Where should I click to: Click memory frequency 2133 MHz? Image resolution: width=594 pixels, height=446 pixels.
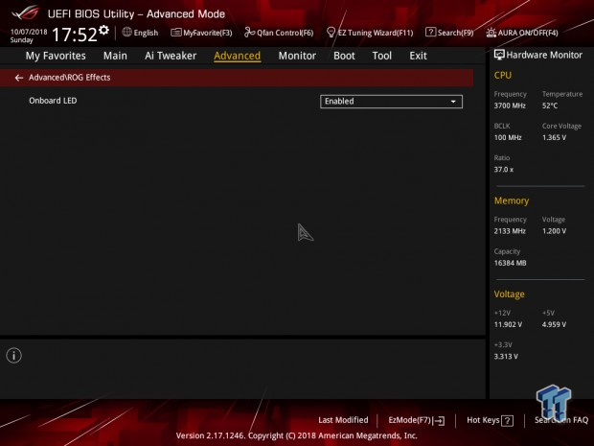click(x=510, y=231)
